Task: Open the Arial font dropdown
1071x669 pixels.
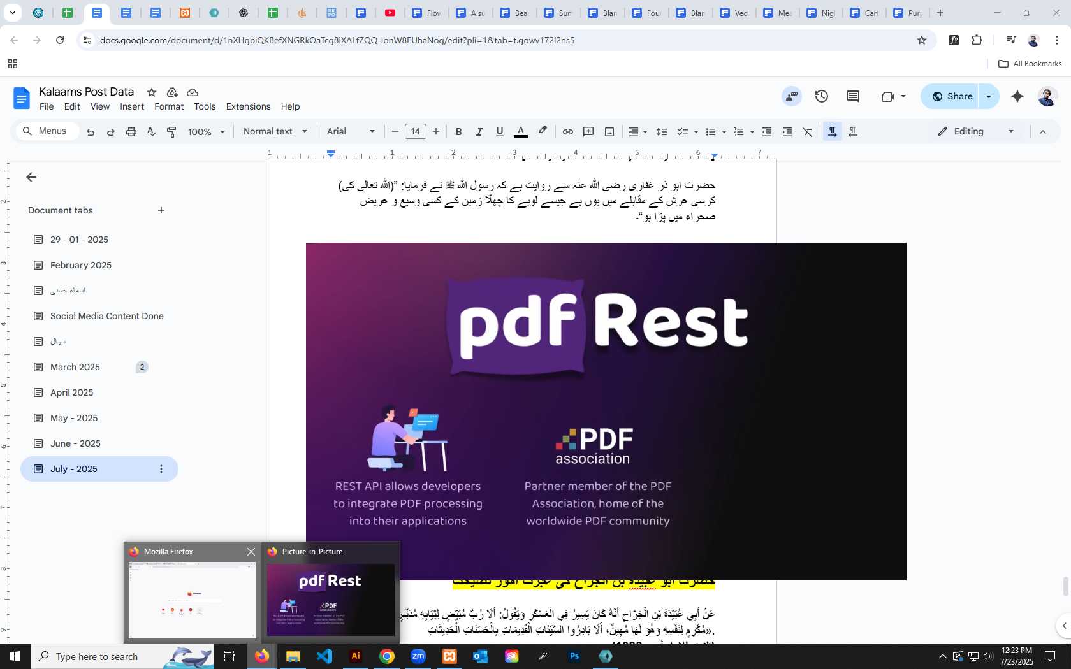Action: pyautogui.click(x=351, y=131)
